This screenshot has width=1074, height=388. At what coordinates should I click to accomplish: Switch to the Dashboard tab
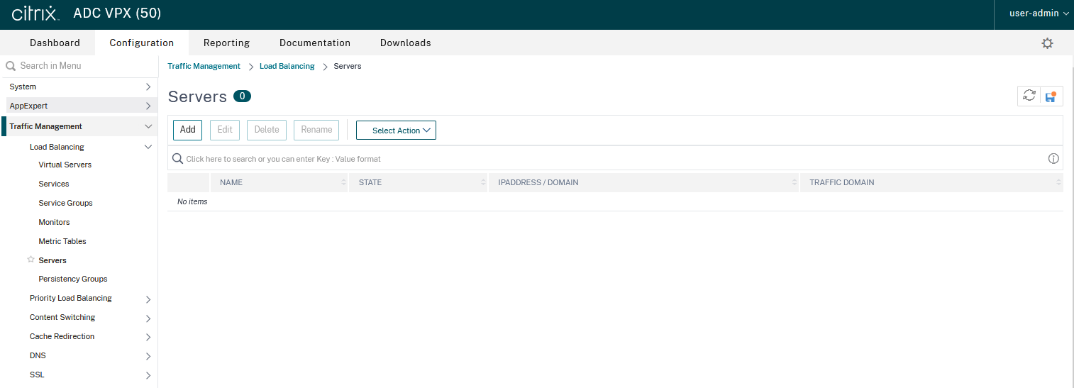point(55,43)
